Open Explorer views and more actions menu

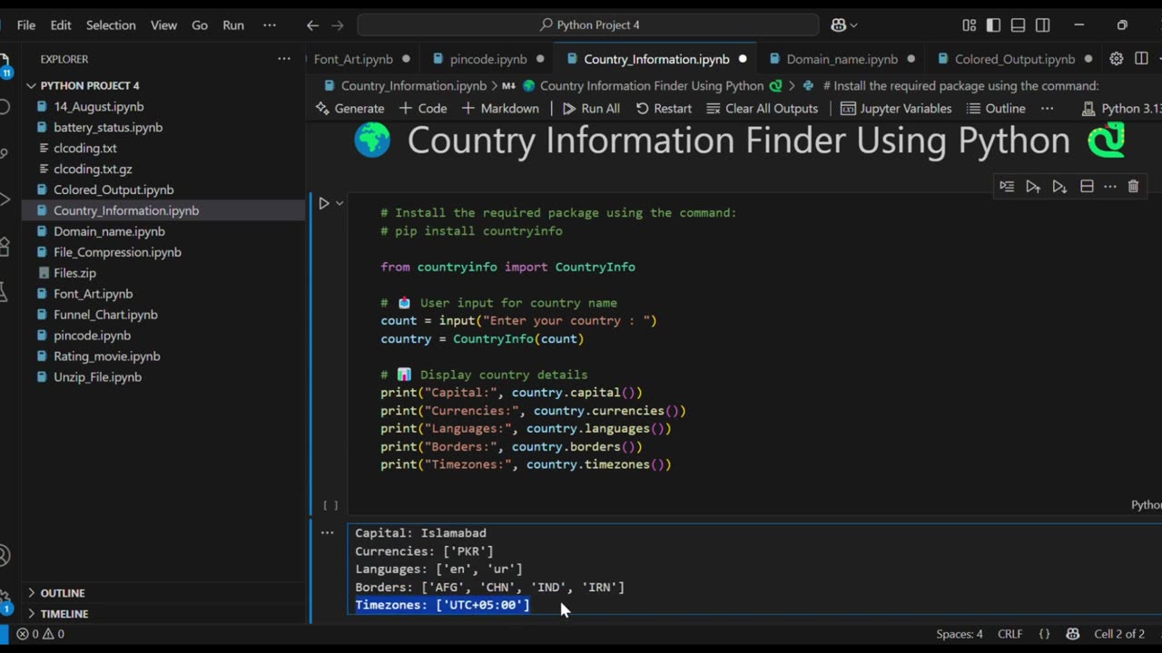pyautogui.click(x=284, y=59)
